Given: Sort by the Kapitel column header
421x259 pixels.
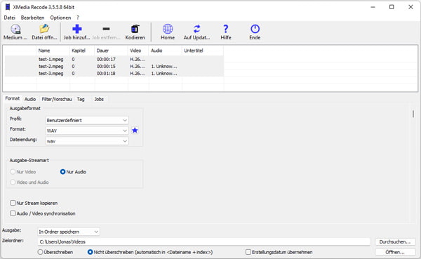Looking at the screenshot, I should pos(82,51).
